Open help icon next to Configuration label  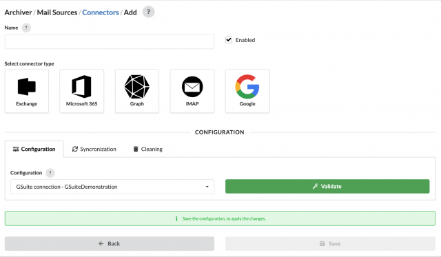(x=50, y=173)
